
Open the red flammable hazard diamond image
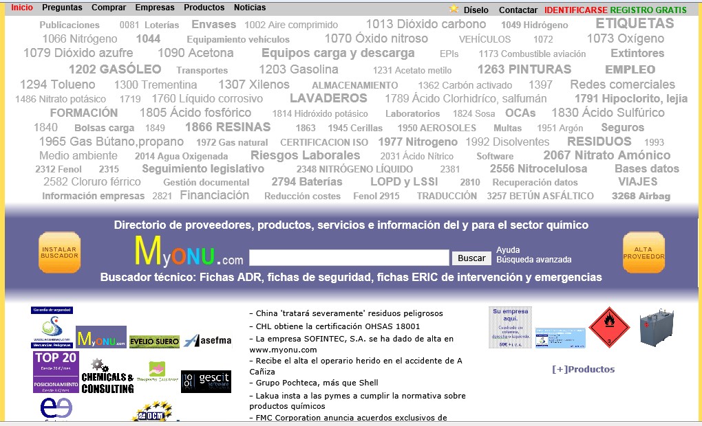click(609, 327)
